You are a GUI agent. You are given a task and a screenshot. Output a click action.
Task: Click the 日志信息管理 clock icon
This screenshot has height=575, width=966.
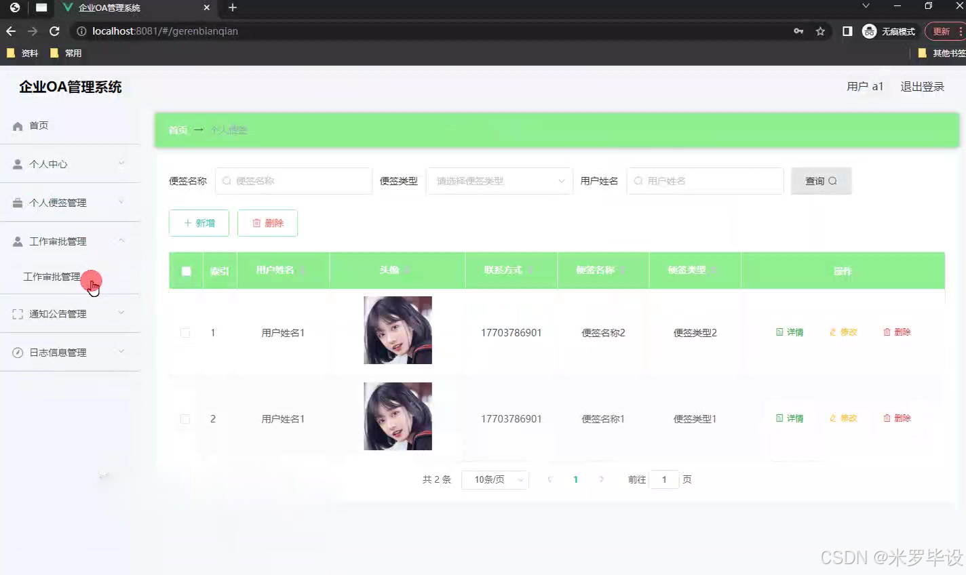click(x=16, y=352)
